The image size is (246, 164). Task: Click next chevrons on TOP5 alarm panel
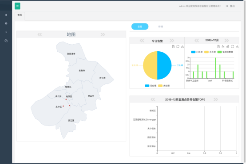[216, 99]
